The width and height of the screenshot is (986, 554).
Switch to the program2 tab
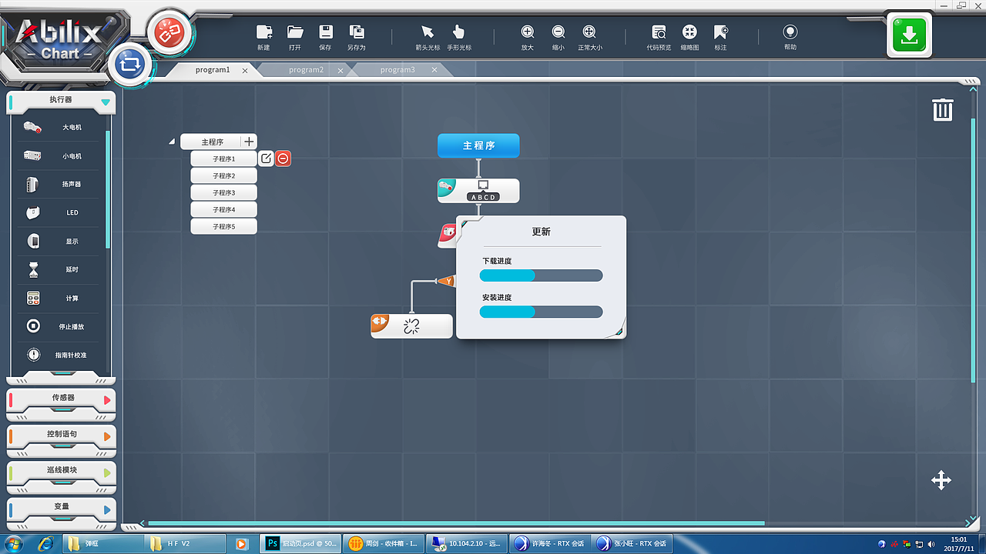tap(306, 70)
